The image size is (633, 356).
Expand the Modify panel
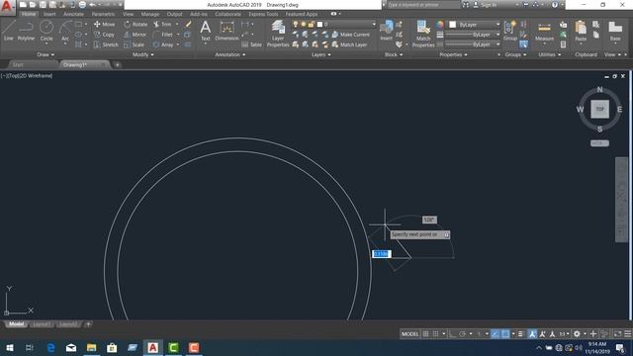[143, 54]
